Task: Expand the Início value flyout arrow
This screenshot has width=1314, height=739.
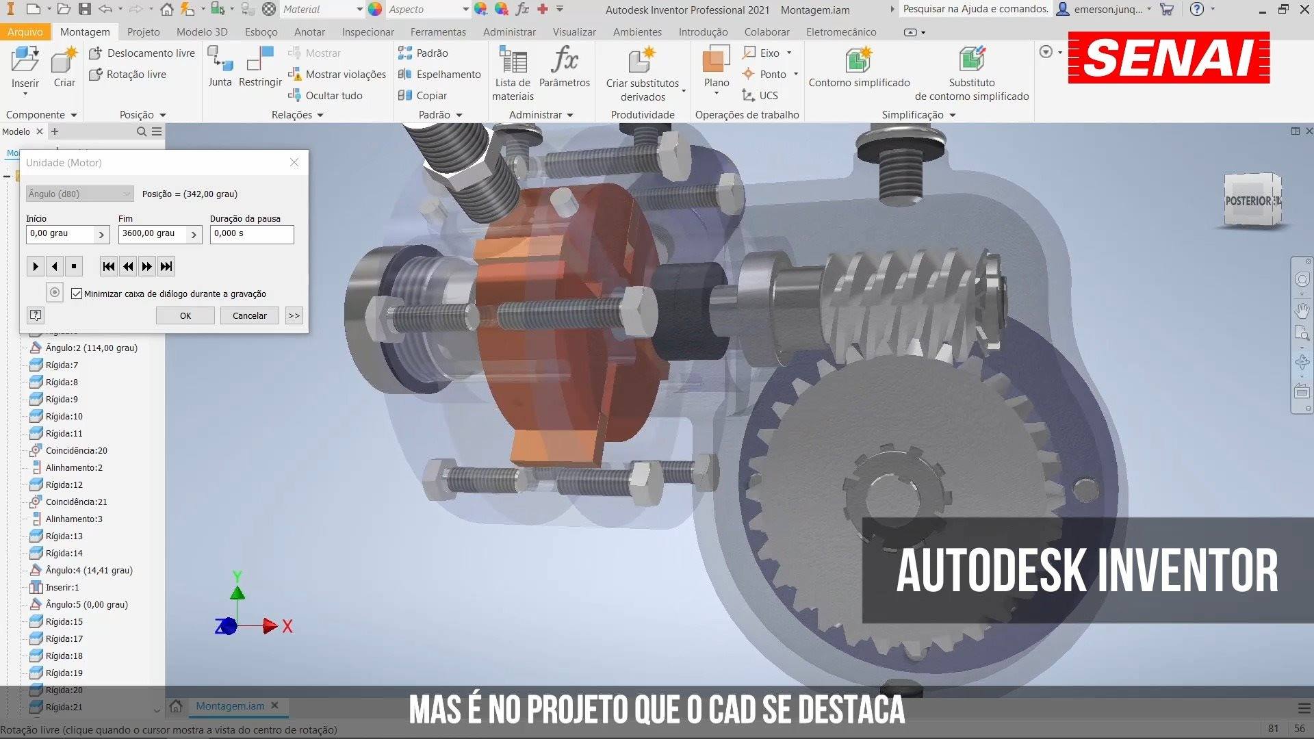Action: tap(101, 235)
